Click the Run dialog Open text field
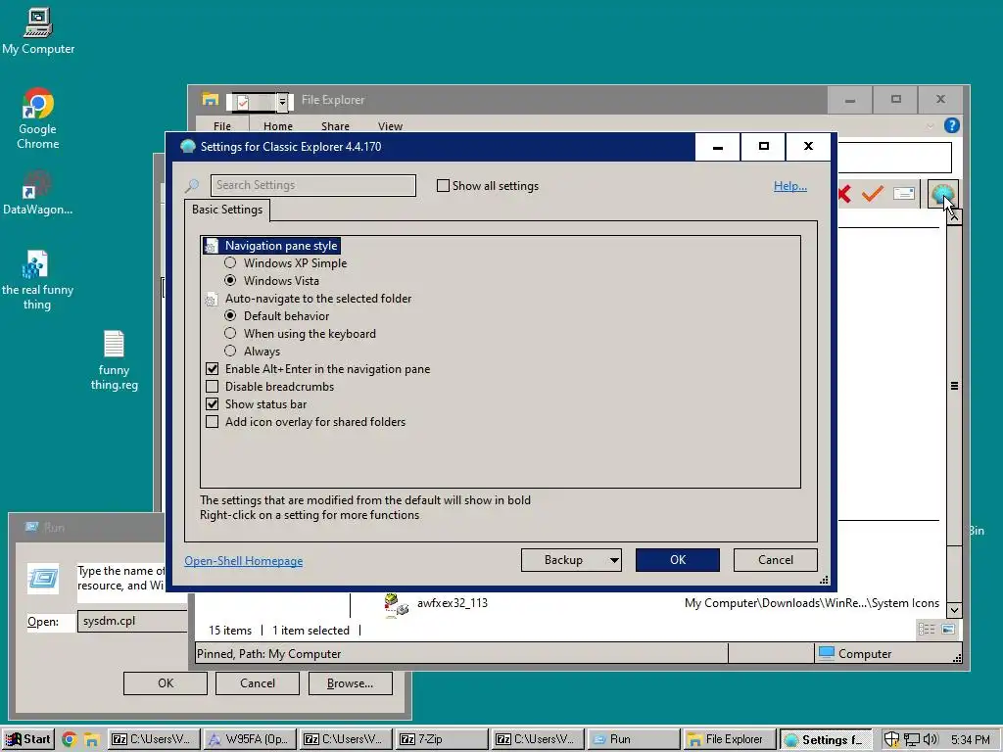Image resolution: width=1003 pixels, height=752 pixels. (x=132, y=621)
